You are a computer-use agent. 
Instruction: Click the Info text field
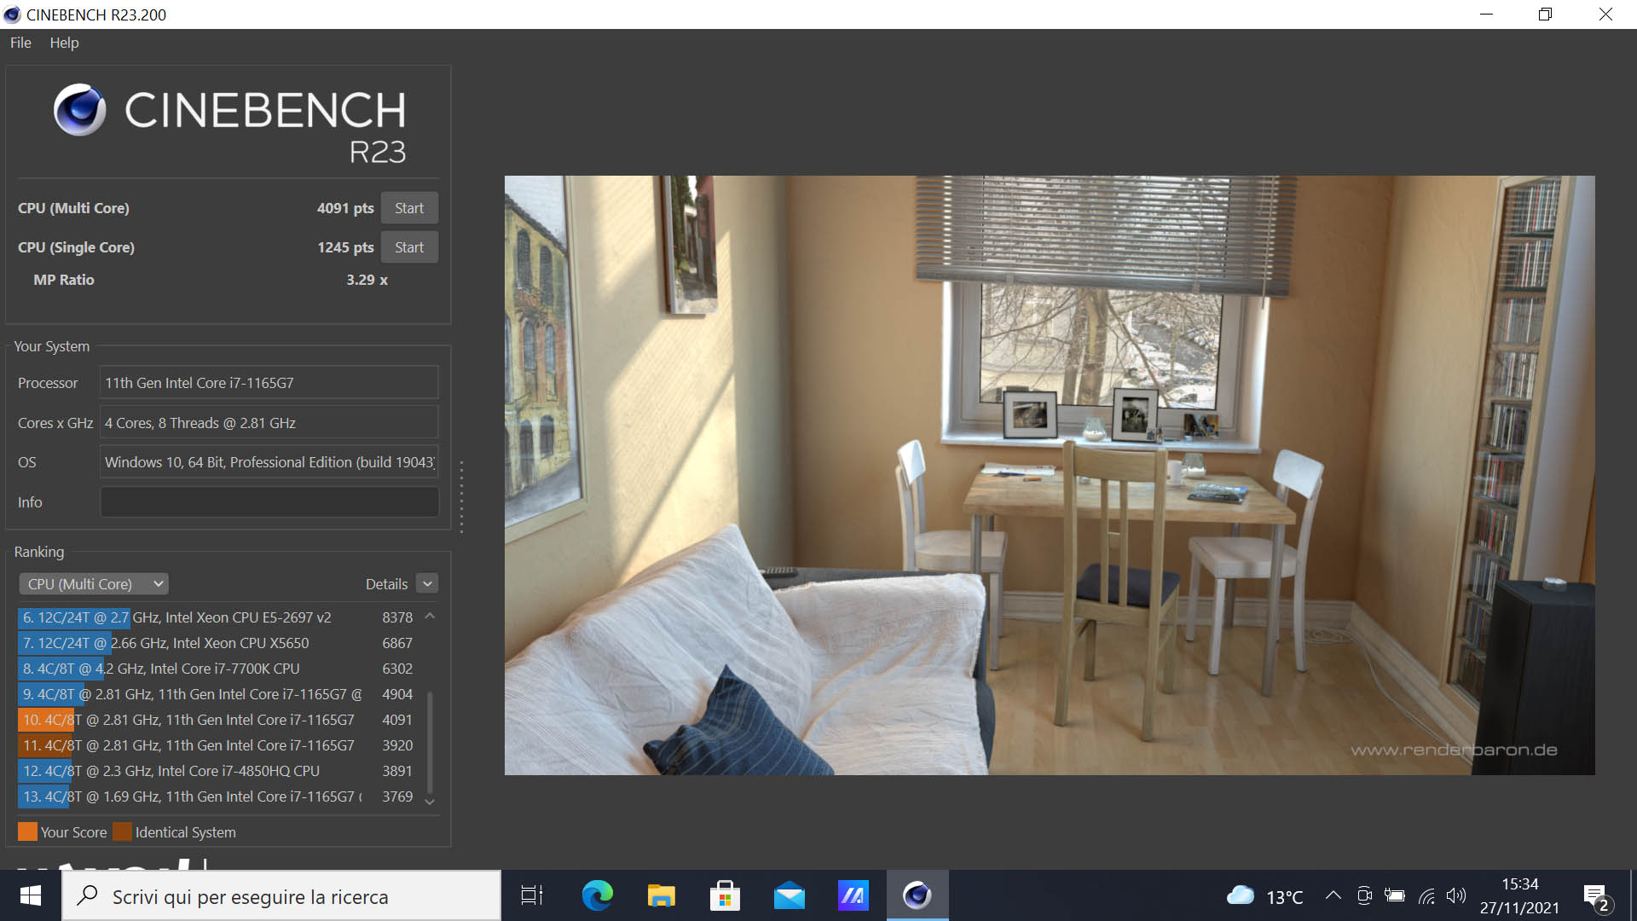pyautogui.click(x=269, y=502)
